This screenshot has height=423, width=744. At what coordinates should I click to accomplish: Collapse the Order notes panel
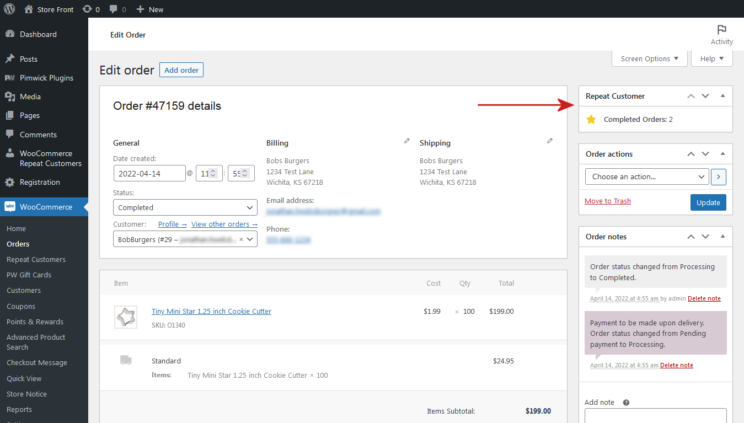coord(722,236)
